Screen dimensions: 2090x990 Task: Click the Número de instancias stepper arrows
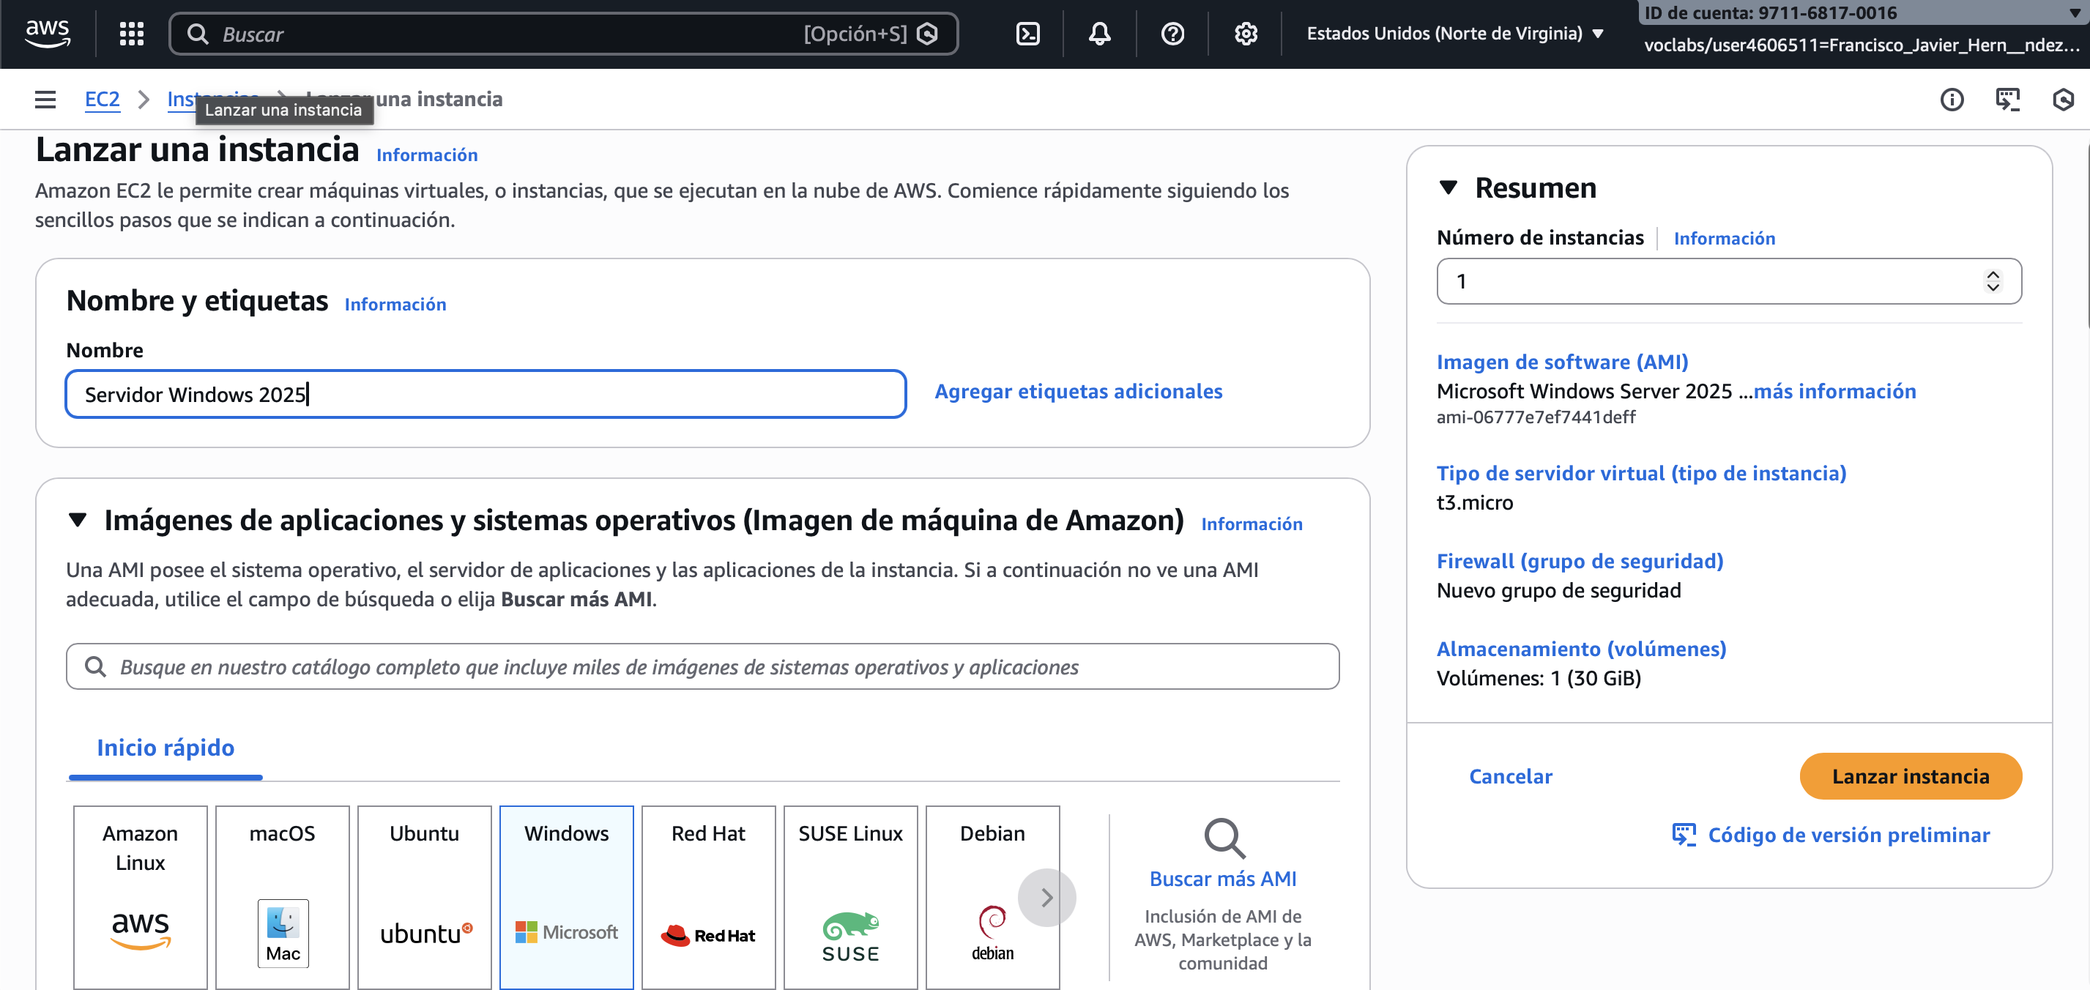coord(1993,280)
